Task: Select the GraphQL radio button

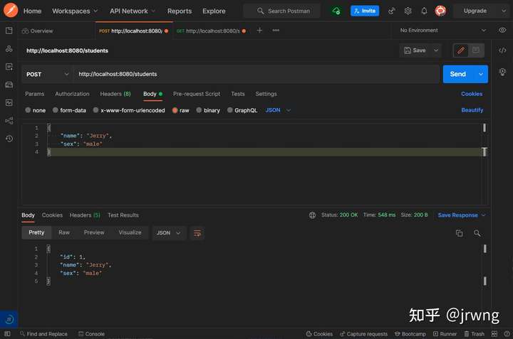Action: pyautogui.click(x=230, y=110)
